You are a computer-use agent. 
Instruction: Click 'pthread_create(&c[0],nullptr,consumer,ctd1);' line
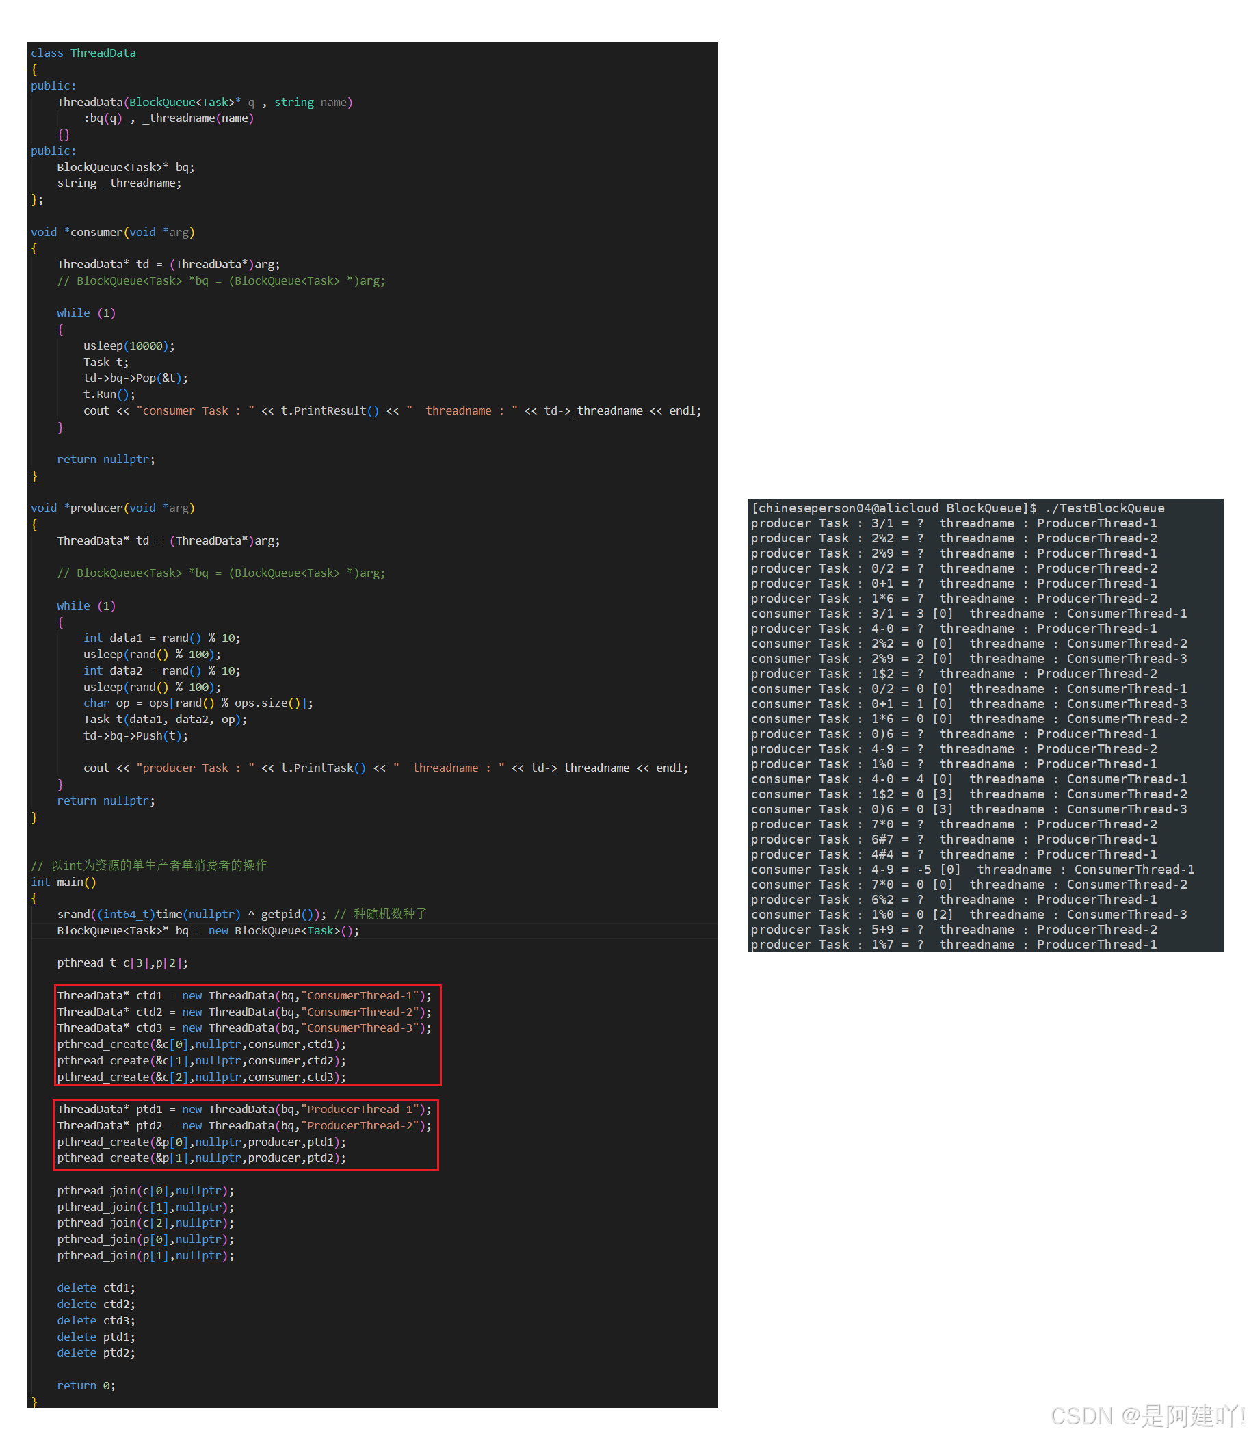[x=202, y=1045]
